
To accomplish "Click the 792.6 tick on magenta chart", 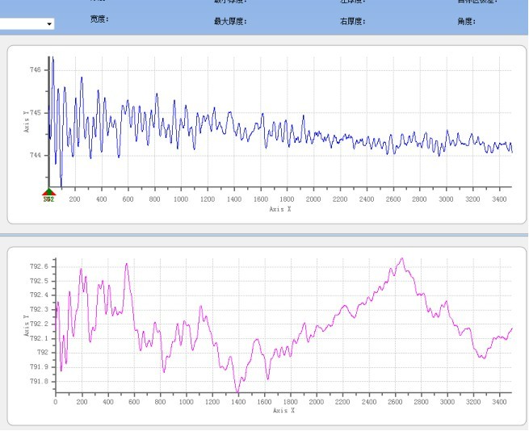I will (x=39, y=266).
